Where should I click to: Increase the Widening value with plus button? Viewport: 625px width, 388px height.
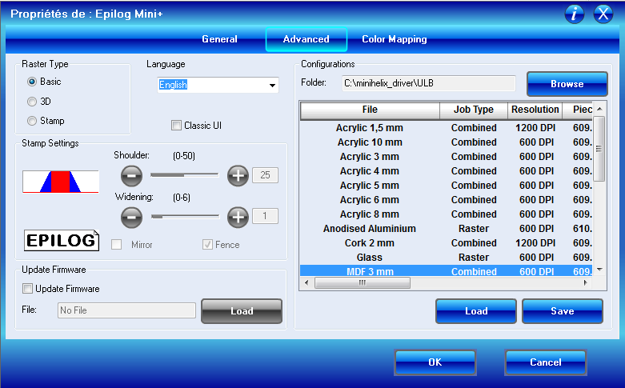coord(238,217)
